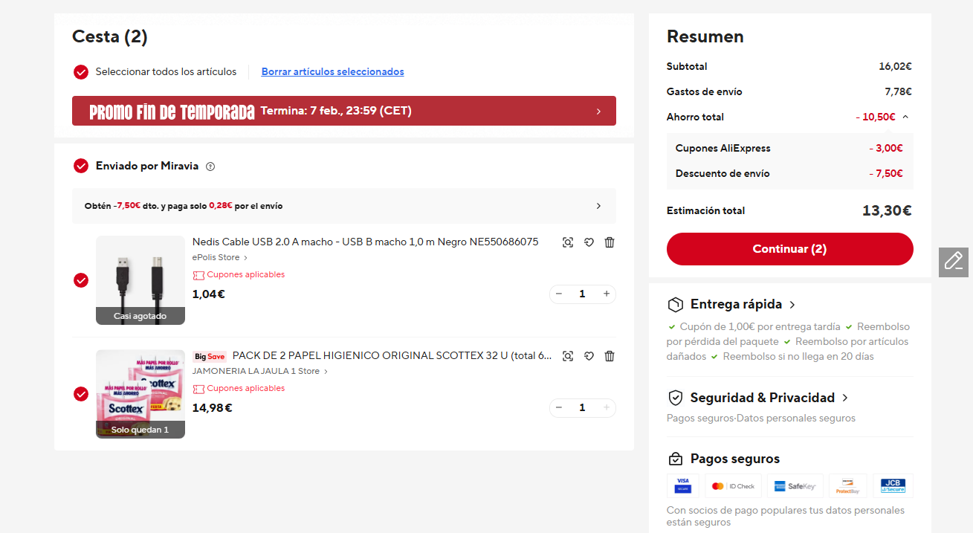Expand Seguridad & Privacidad details

[845, 398]
